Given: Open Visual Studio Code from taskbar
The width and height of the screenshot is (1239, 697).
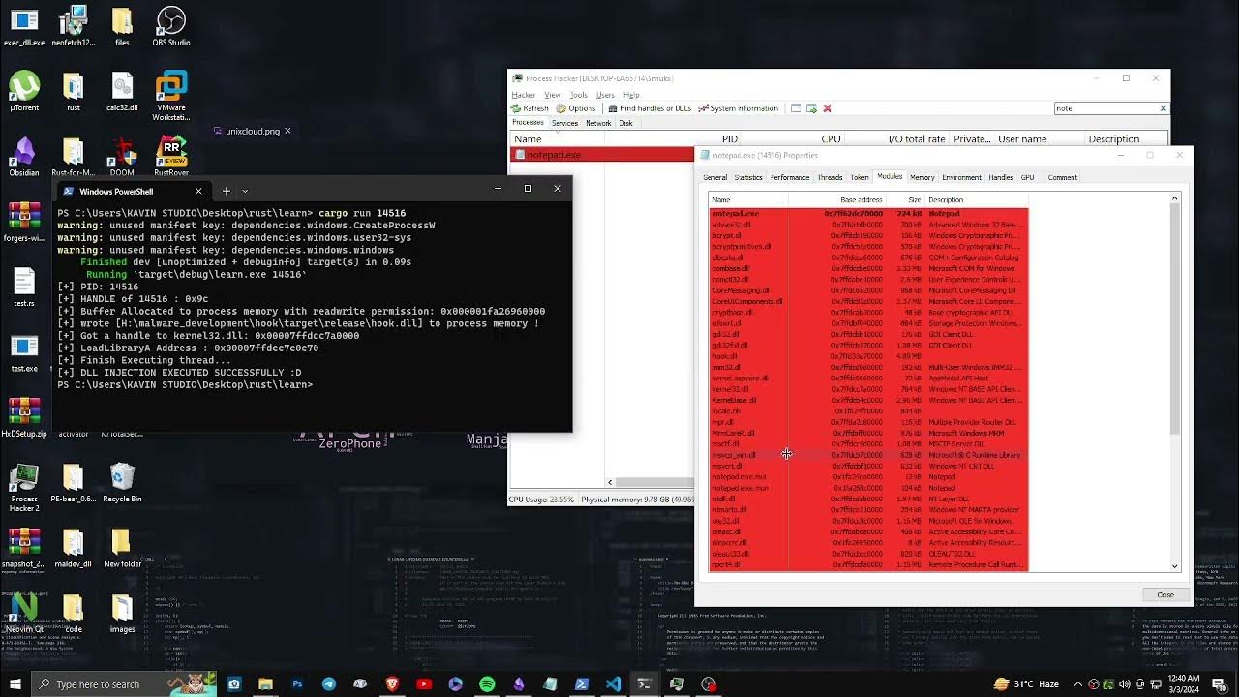Looking at the screenshot, I should [x=613, y=683].
